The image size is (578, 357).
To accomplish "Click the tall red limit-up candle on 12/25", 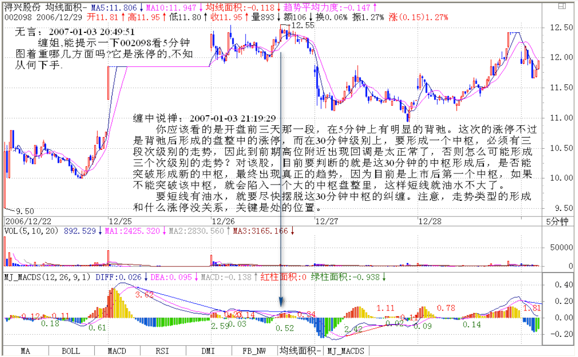I will click(108, 83).
